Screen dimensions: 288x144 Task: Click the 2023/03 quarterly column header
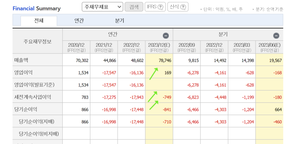click(242, 47)
